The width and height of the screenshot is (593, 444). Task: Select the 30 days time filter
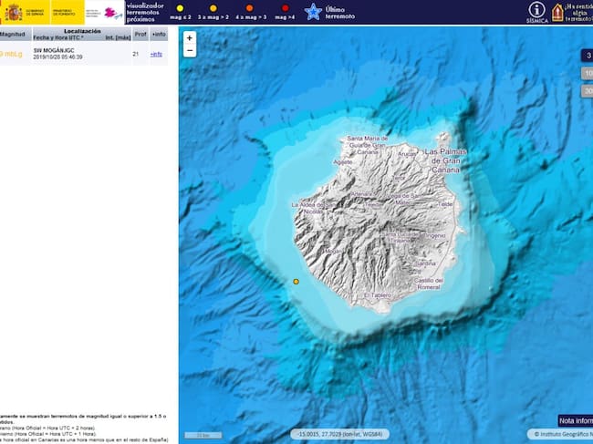587,90
